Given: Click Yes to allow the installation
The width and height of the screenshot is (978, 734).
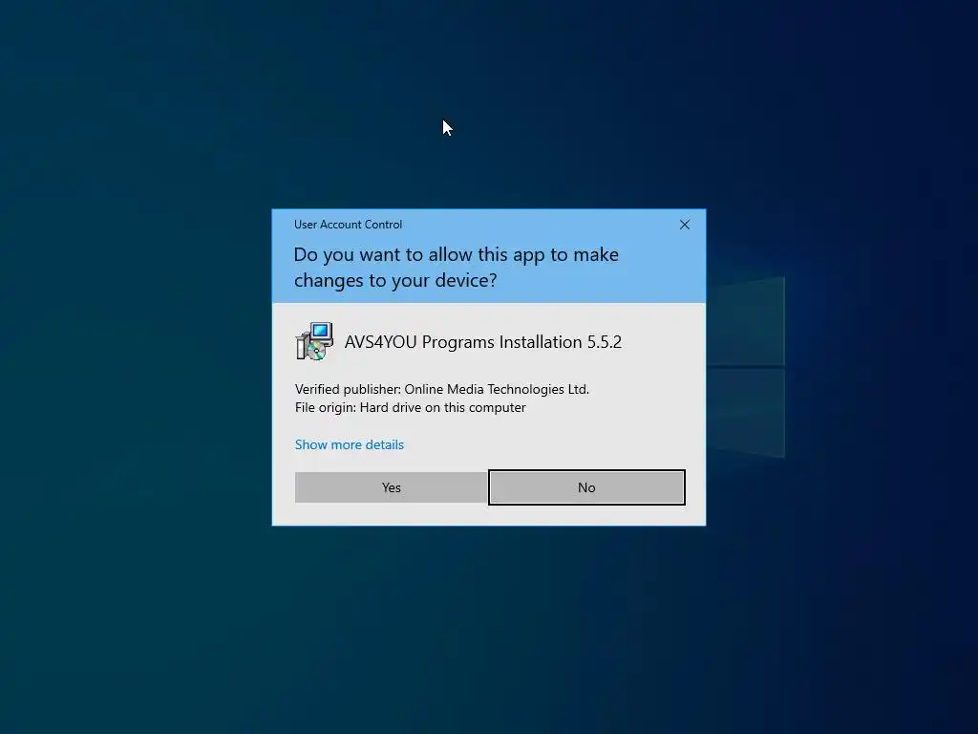Looking at the screenshot, I should [391, 487].
